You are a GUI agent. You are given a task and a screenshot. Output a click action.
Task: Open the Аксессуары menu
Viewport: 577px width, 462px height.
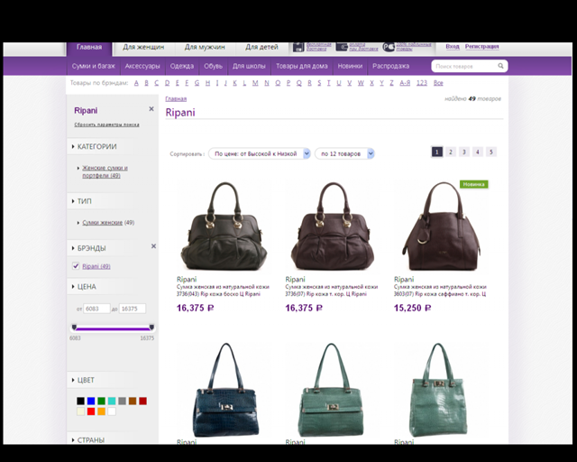tap(142, 66)
